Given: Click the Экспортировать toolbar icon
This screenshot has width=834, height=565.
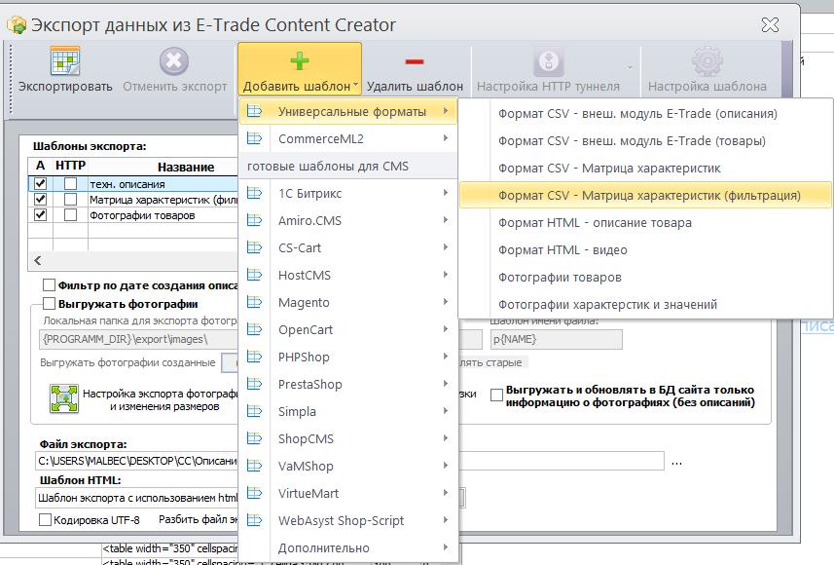Looking at the screenshot, I should 65,60.
